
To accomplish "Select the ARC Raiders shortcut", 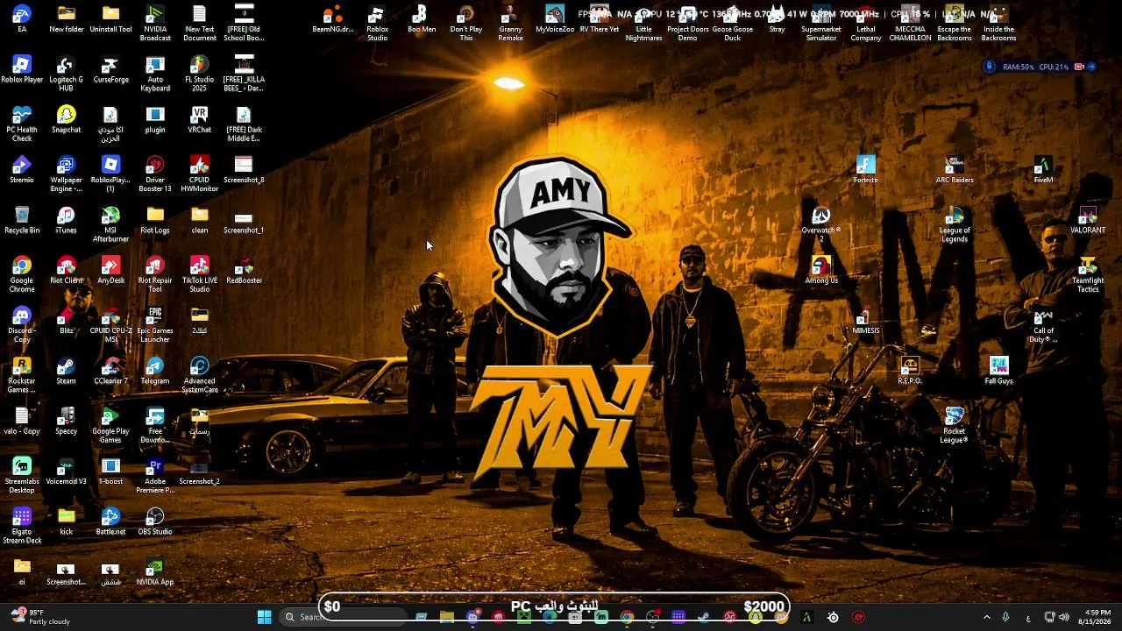I will pos(955,169).
